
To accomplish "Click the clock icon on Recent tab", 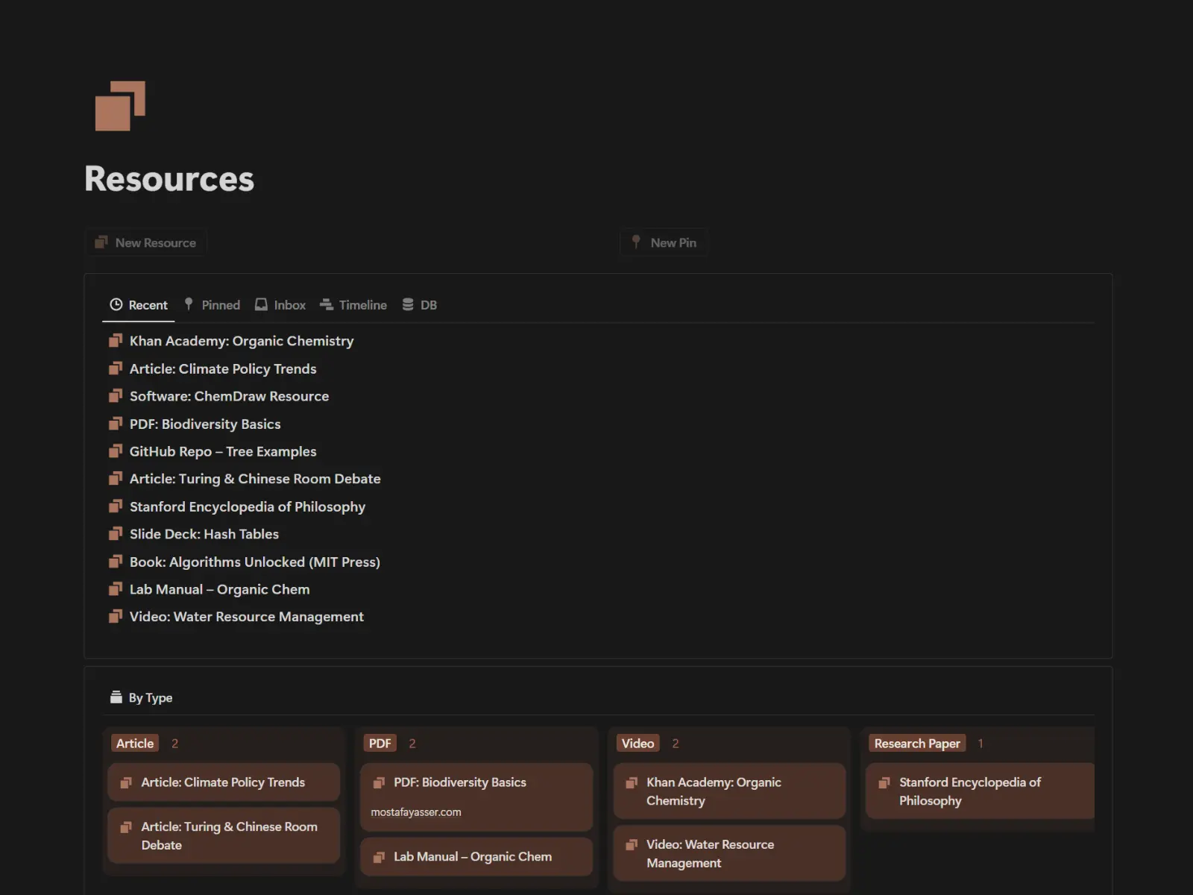I will click(x=116, y=304).
